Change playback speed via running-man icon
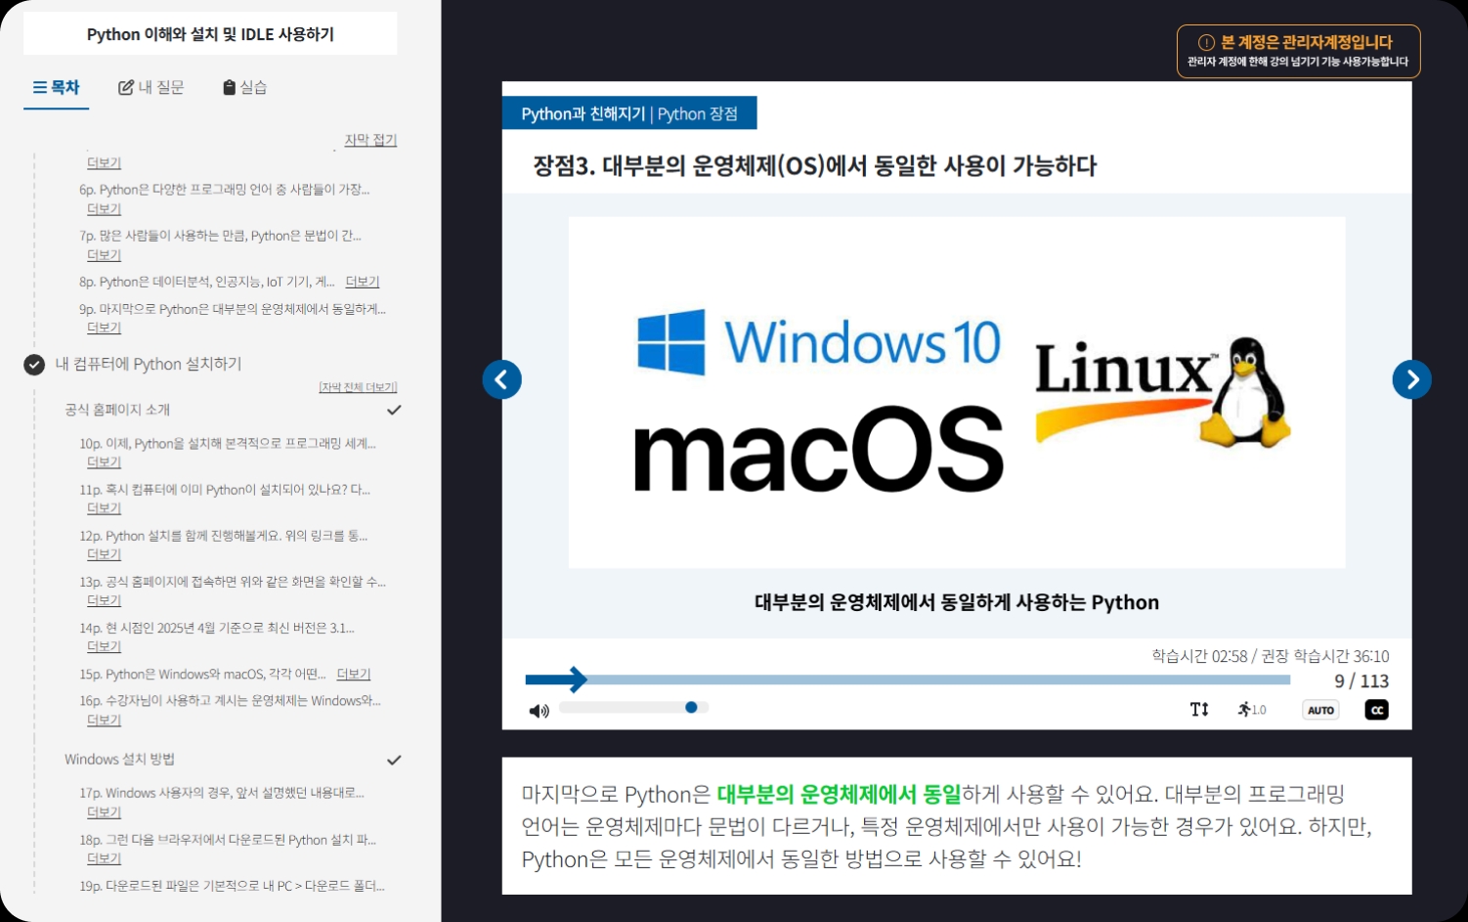 pyautogui.click(x=1251, y=710)
